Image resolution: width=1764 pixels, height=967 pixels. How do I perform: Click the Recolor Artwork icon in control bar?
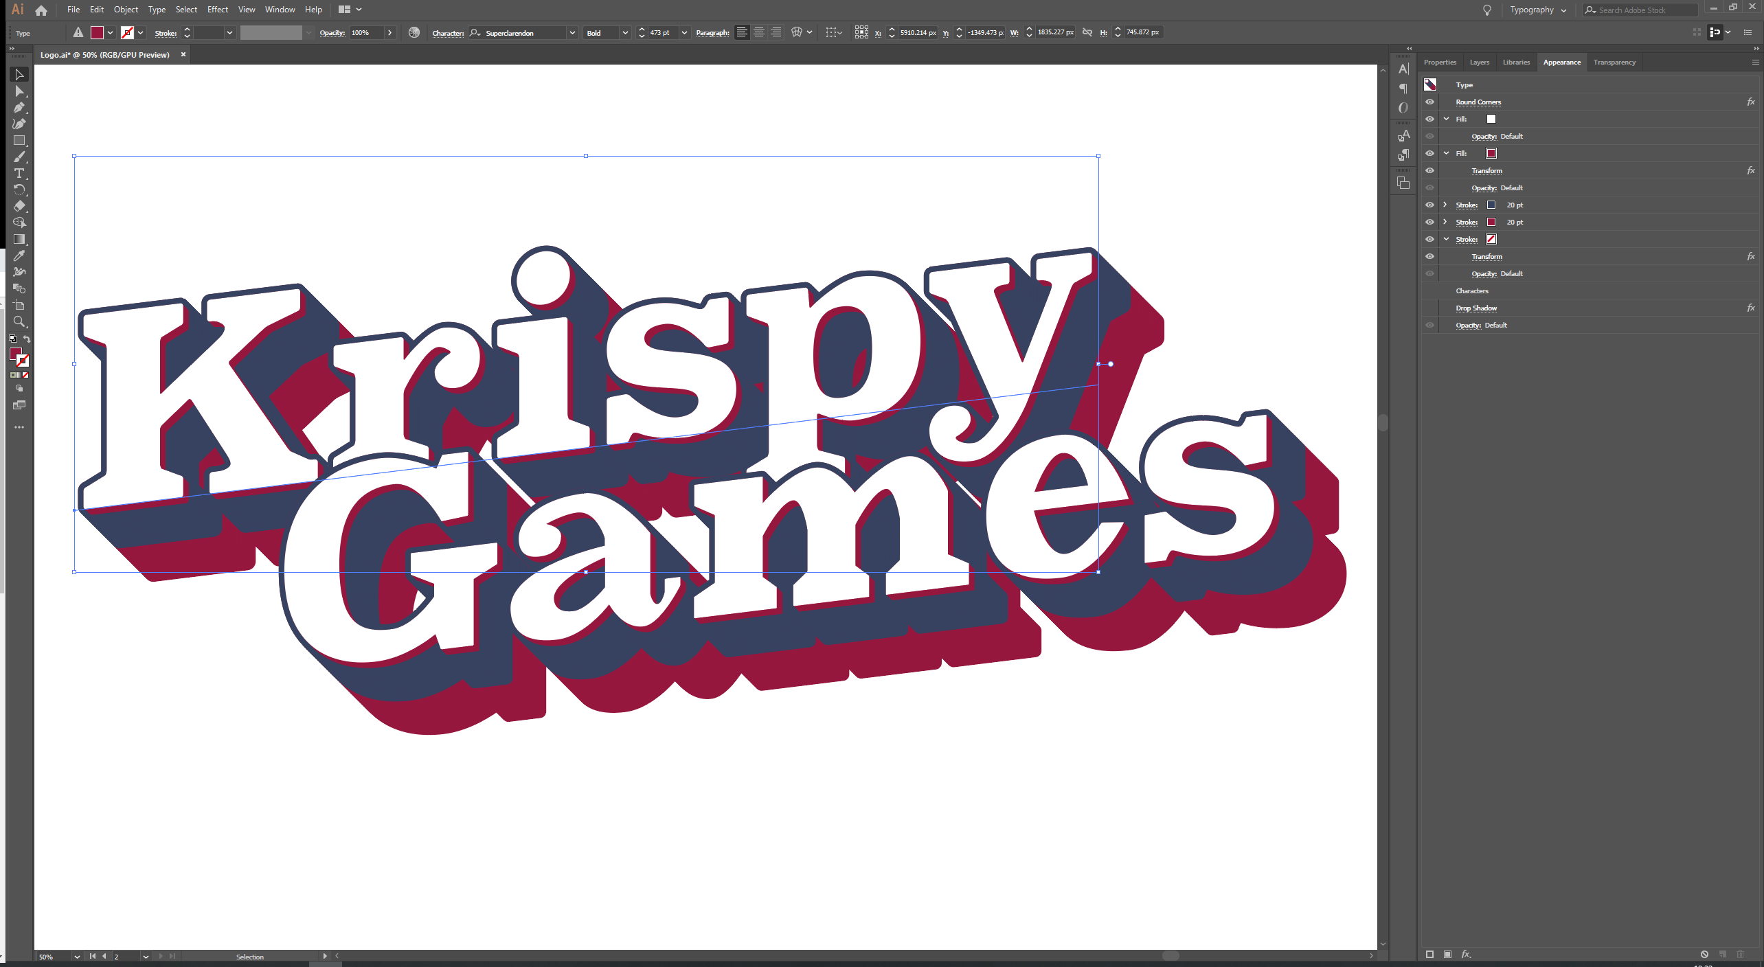pos(414,32)
